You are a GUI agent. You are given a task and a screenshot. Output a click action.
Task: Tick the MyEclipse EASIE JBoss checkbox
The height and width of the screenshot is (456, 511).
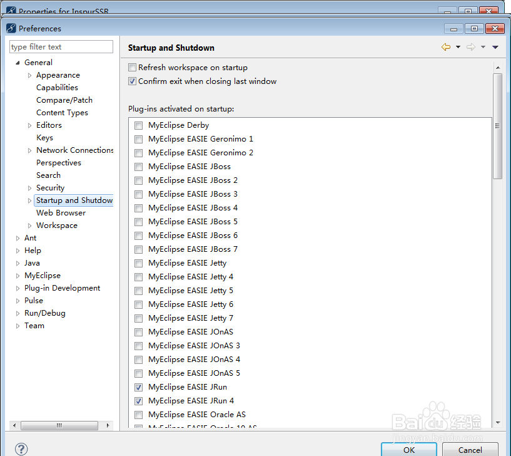(x=138, y=167)
